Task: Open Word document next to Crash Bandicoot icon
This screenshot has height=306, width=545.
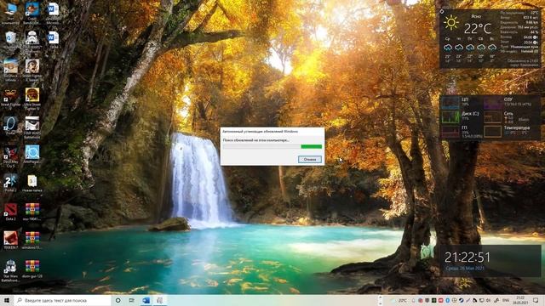Action: (x=53, y=14)
